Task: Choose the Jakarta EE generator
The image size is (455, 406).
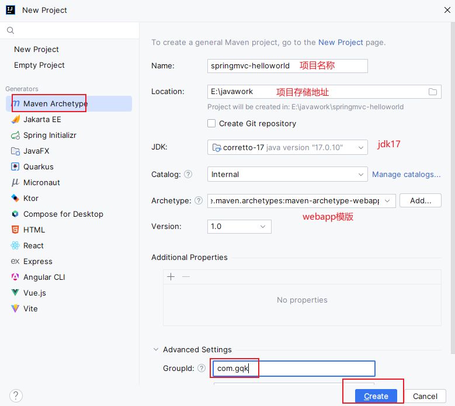Action: tap(69, 119)
